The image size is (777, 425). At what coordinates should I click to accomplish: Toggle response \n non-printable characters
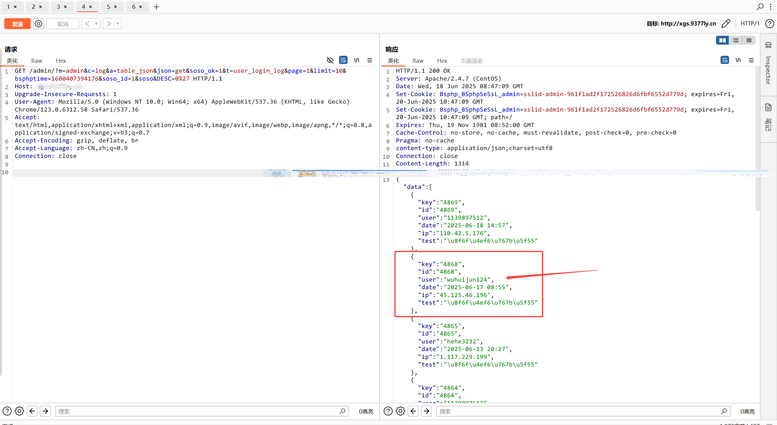tap(738, 60)
